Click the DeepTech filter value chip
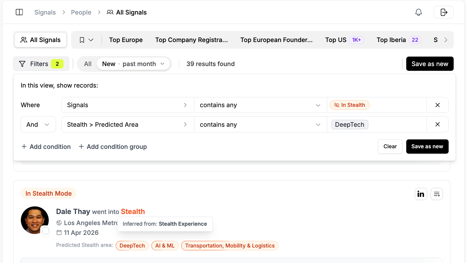466x263 pixels. pos(350,125)
